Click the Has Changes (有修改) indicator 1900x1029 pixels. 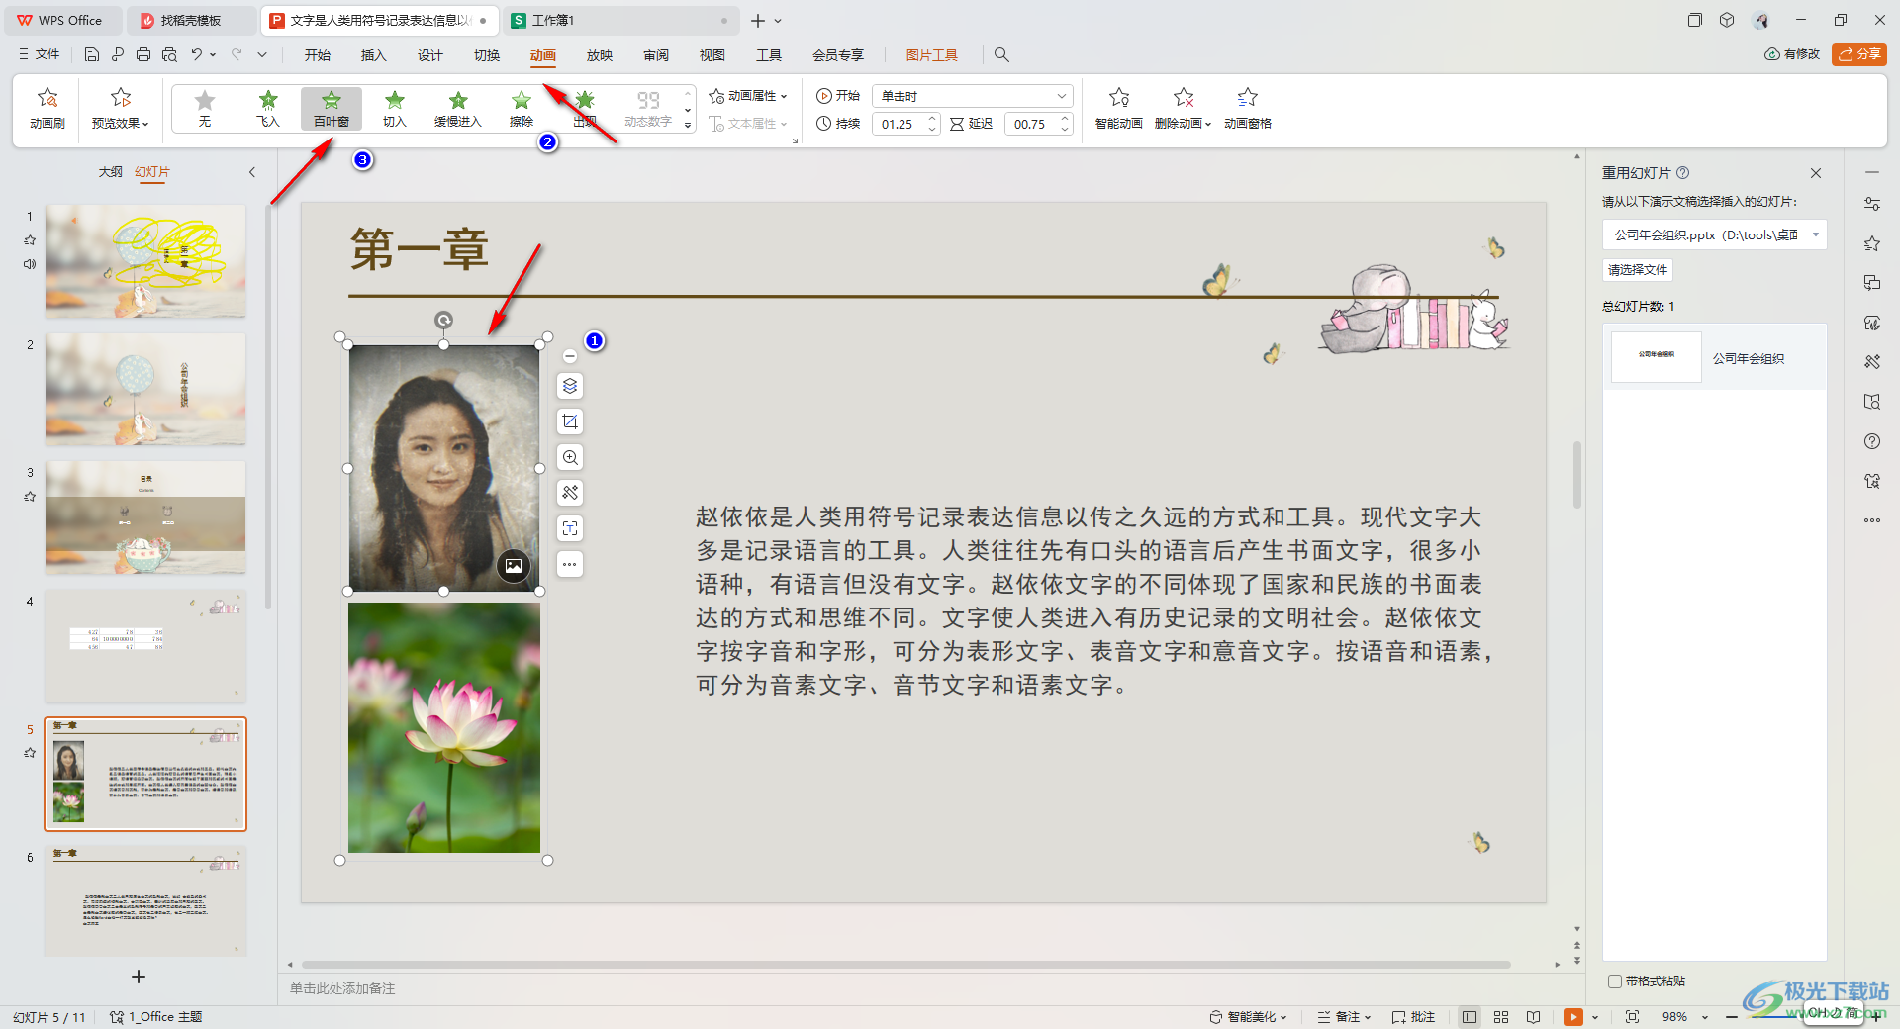(x=1792, y=54)
